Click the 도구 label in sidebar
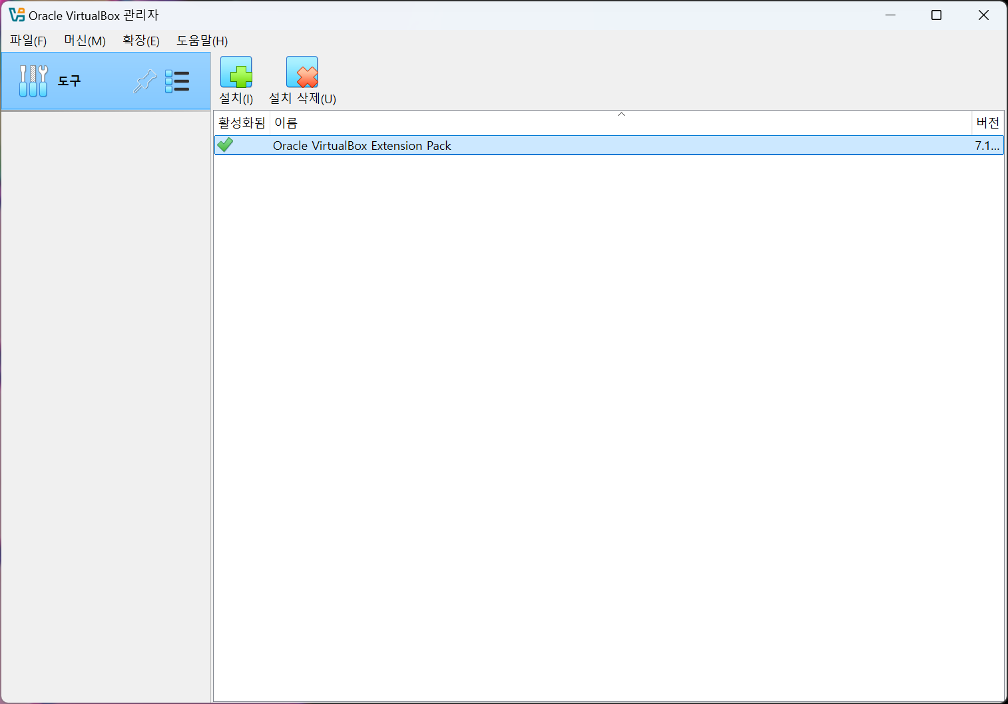 pos(69,81)
